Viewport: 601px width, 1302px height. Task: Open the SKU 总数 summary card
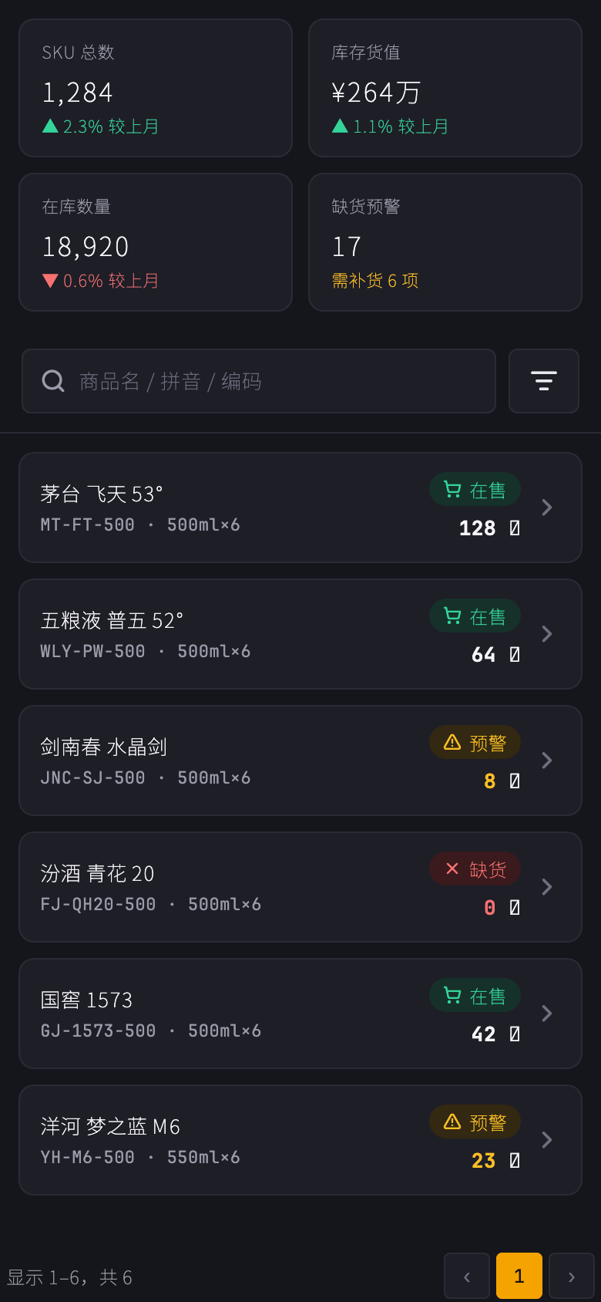click(x=156, y=88)
